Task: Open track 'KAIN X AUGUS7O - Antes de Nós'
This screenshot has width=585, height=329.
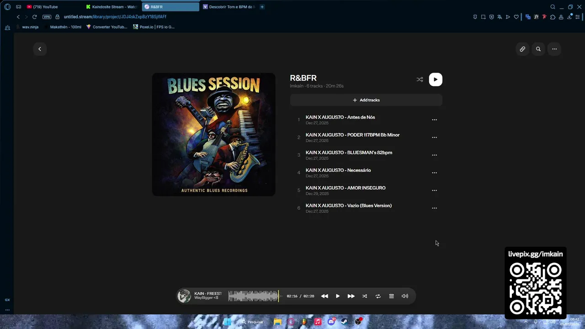Action: [x=366, y=120]
